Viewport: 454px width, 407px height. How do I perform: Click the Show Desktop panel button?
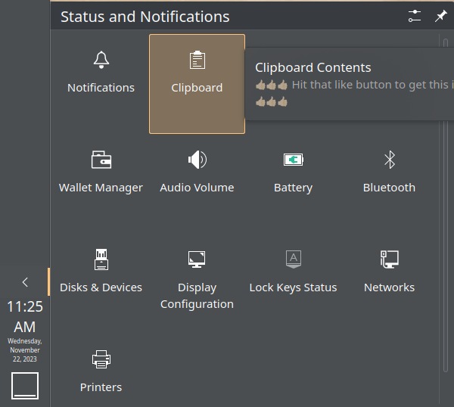click(x=25, y=386)
